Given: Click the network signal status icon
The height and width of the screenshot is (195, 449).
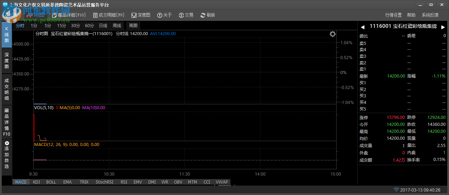Looking at the screenshot, I should 396,190.
